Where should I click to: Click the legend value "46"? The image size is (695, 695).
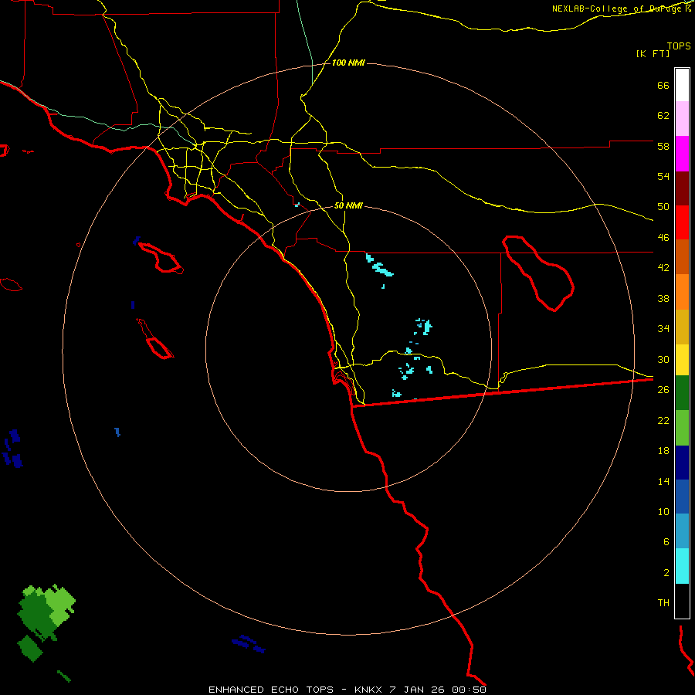[663, 238]
